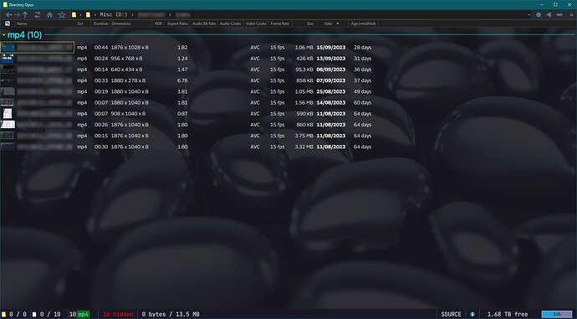Click the disk usage bar showing 54%

click(557, 314)
